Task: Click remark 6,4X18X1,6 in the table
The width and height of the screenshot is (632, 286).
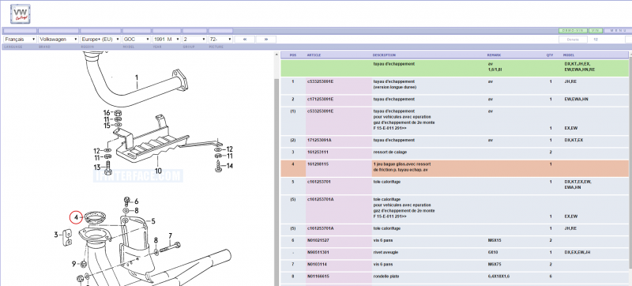Action: pos(498,277)
